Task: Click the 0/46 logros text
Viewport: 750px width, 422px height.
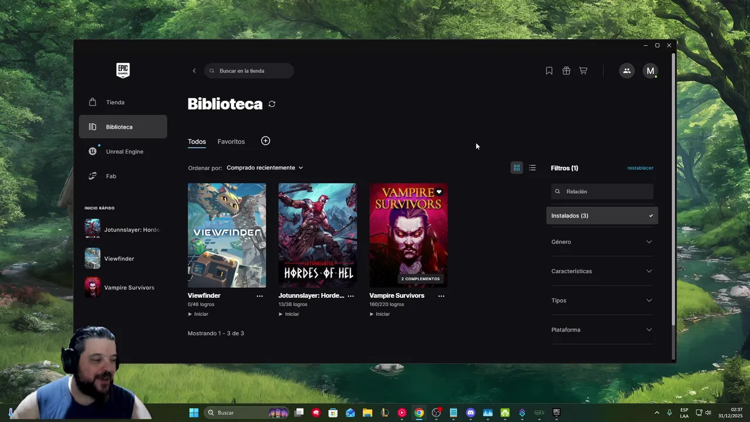Action: tap(201, 305)
